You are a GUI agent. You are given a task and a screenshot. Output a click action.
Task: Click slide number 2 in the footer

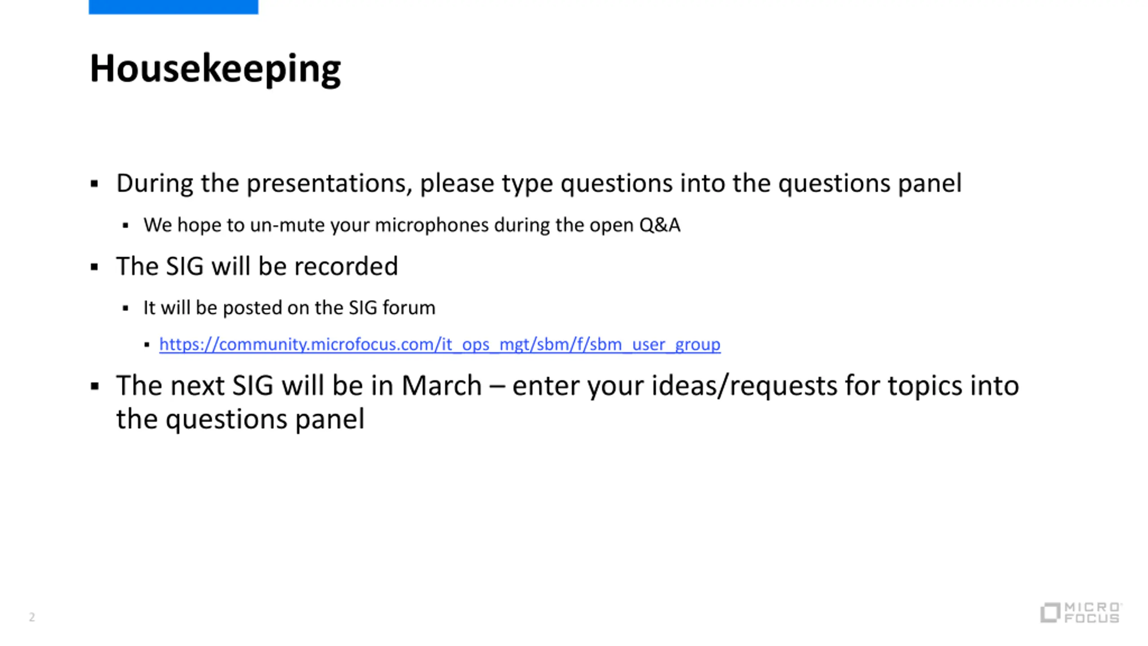(x=32, y=617)
